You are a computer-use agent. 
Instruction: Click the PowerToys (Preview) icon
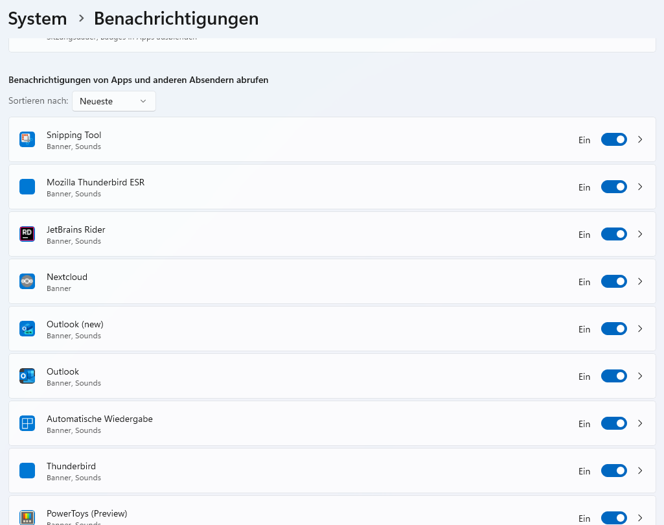27,518
